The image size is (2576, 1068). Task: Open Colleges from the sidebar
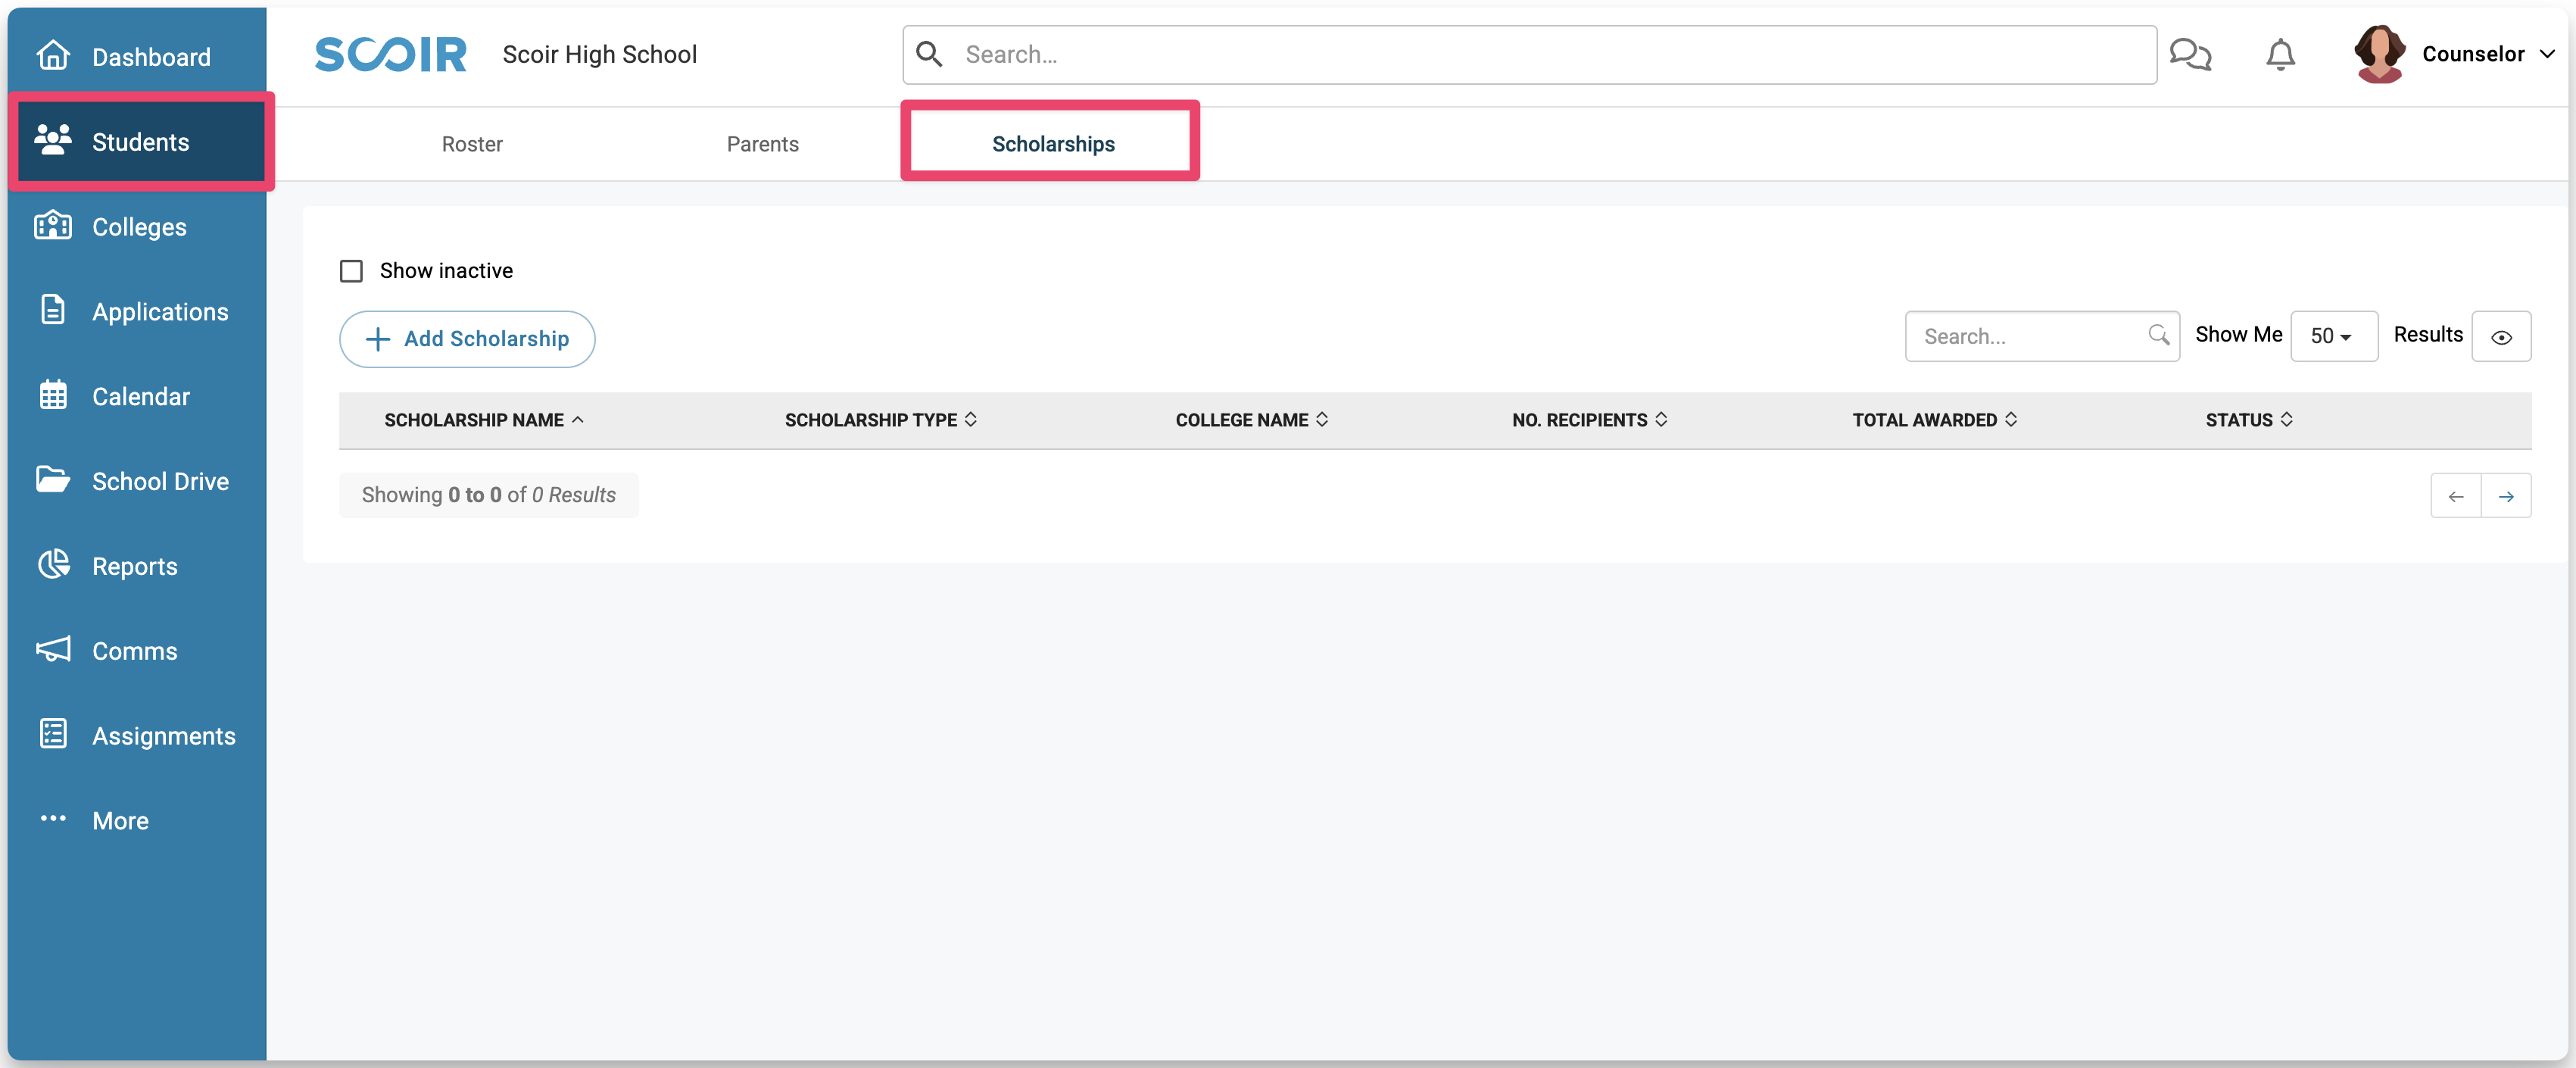pyautogui.click(x=138, y=227)
